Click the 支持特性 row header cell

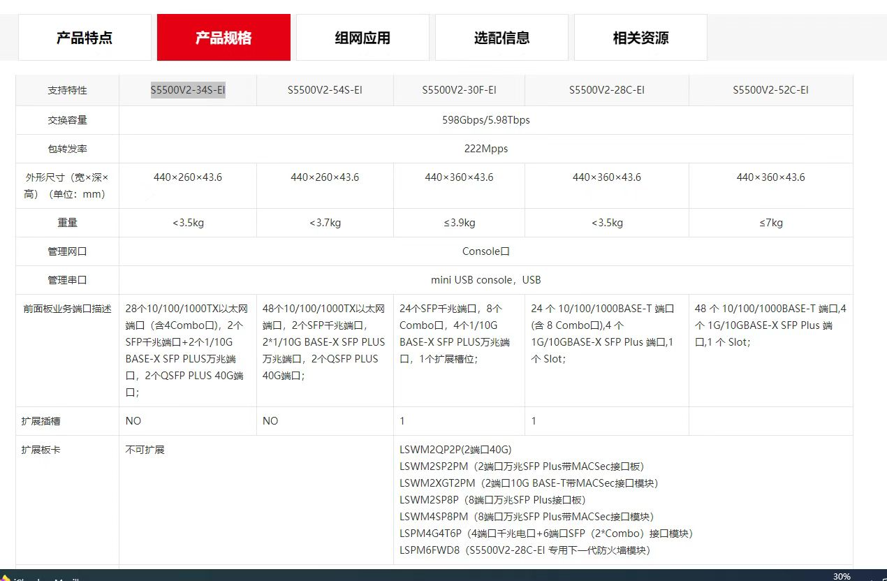68,90
